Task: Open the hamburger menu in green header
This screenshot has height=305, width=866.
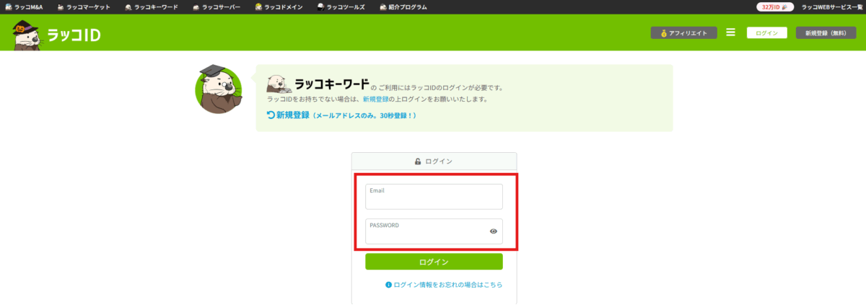Action: [x=730, y=32]
